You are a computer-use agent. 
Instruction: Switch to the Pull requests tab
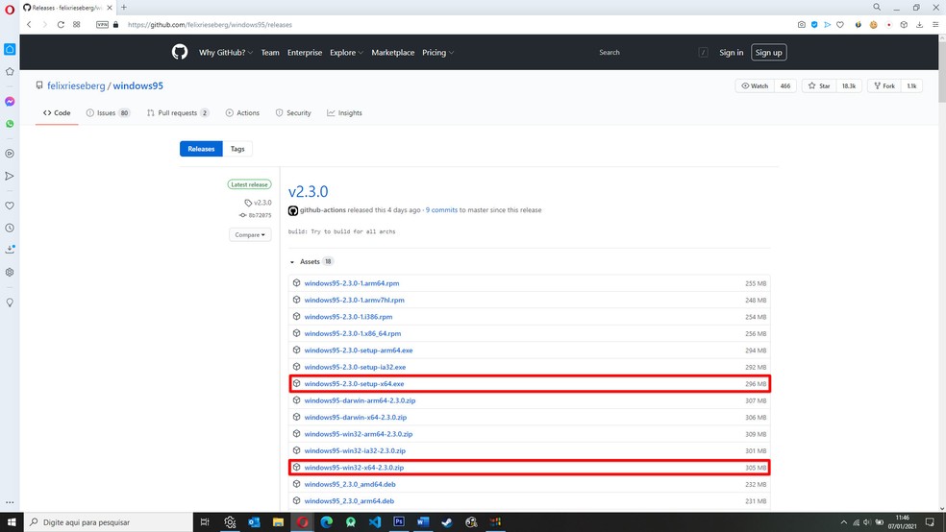(178, 112)
